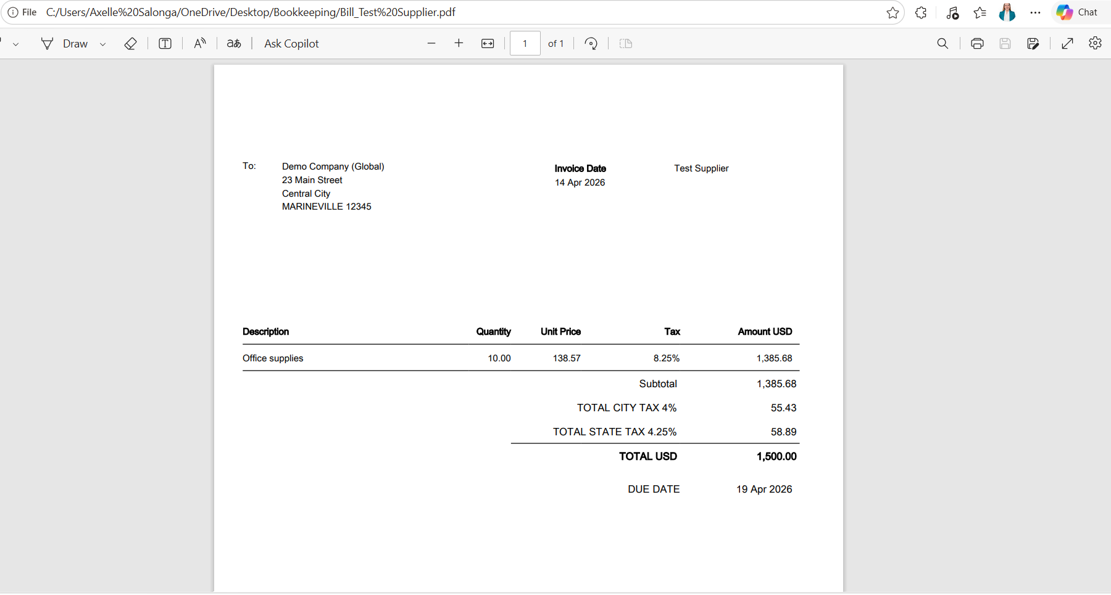The image size is (1111, 595).
Task: Click the page number field
Action: [x=525, y=43]
